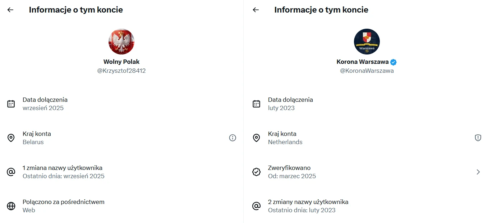
Task: Click the calendar icon showing luty 2023 join date
Action: click(x=256, y=104)
